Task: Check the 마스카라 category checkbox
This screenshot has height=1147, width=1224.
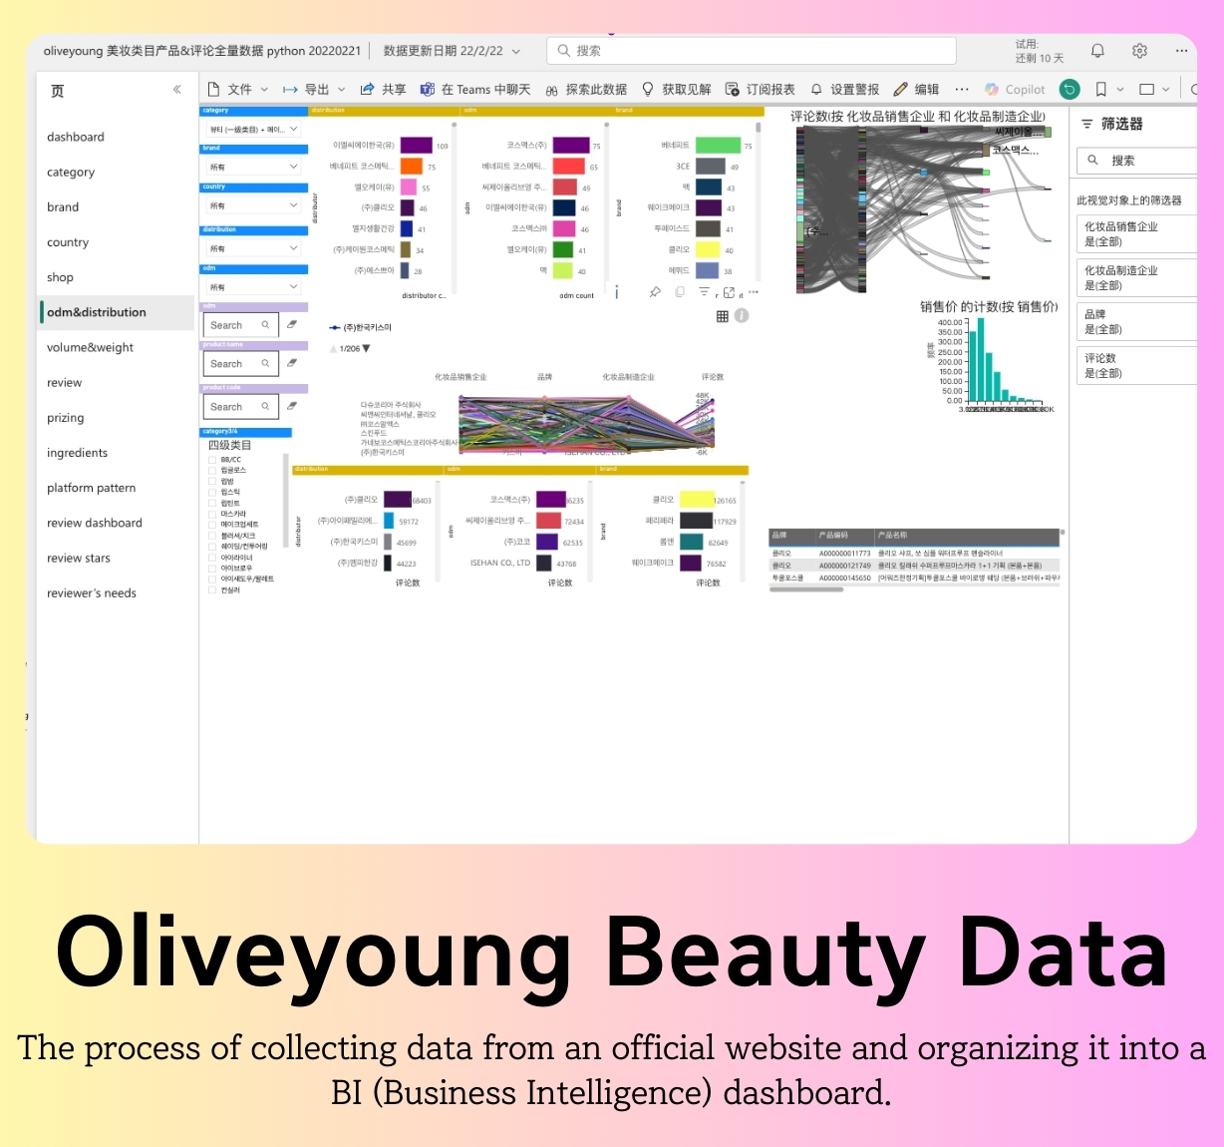Action: click(212, 515)
